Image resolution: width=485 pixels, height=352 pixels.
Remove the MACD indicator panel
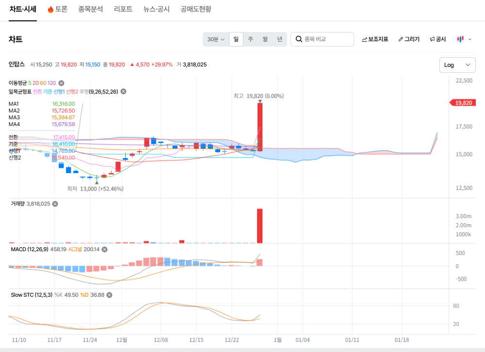(105, 249)
